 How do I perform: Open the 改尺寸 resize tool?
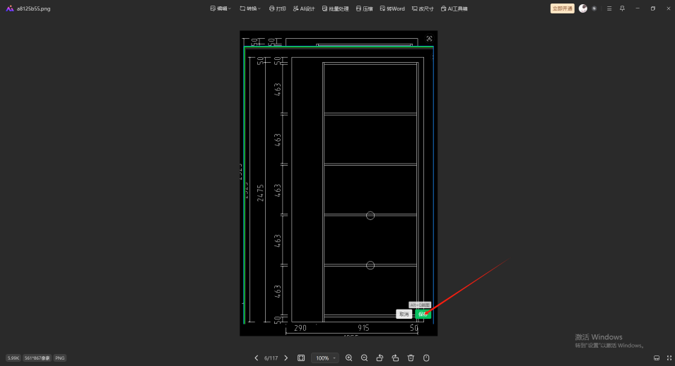pyautogui.click(x=423, y=8)
